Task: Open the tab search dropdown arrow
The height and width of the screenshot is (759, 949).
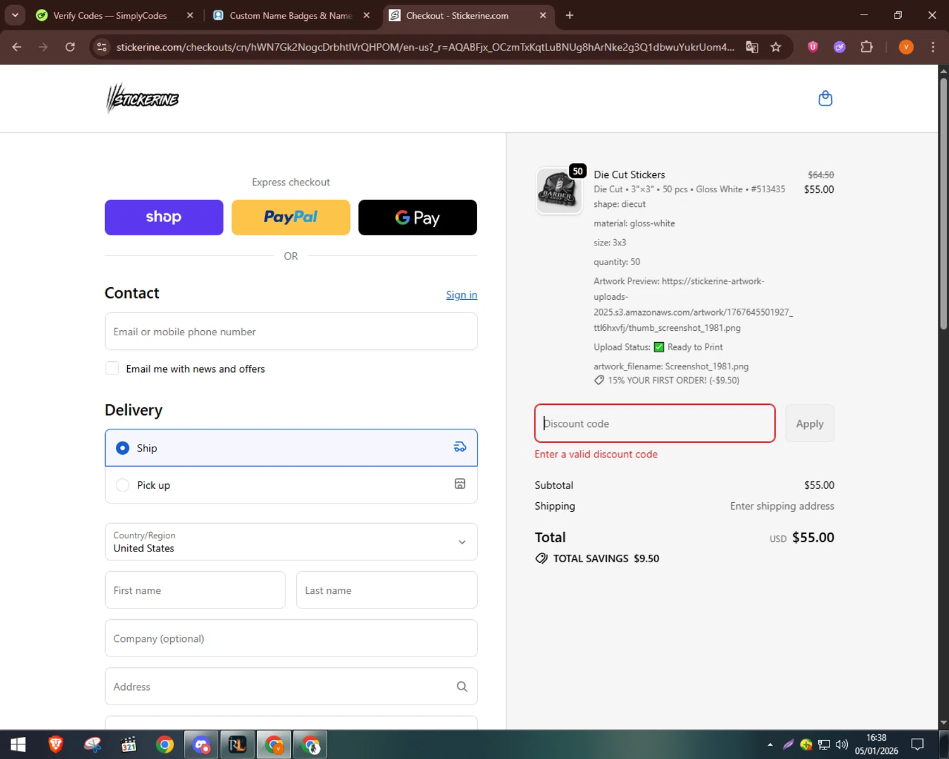Action: pyautogui.click(x=15, y=15)
